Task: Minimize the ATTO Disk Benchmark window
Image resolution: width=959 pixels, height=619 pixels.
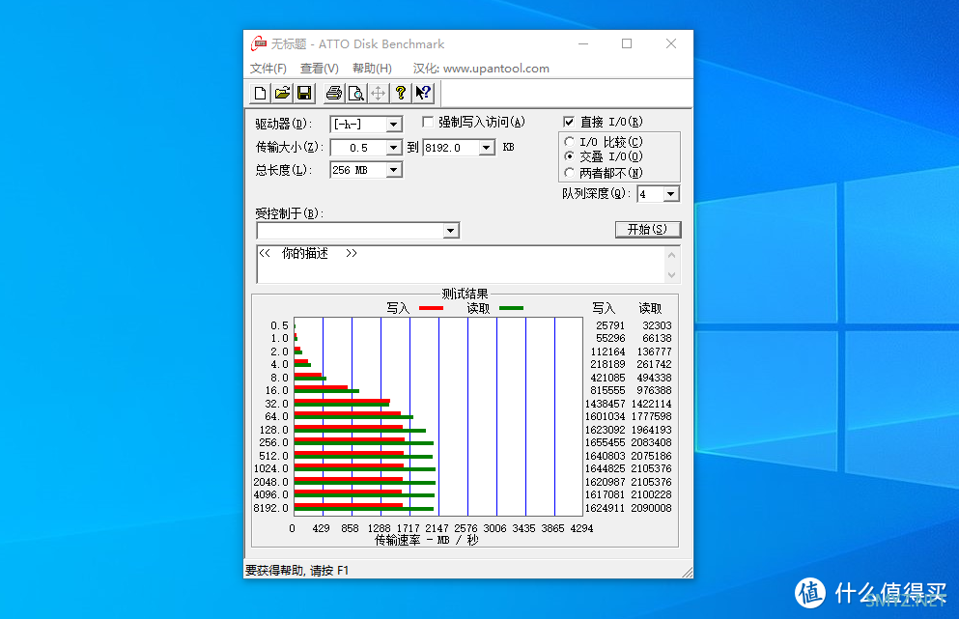Action: (583, 44)
